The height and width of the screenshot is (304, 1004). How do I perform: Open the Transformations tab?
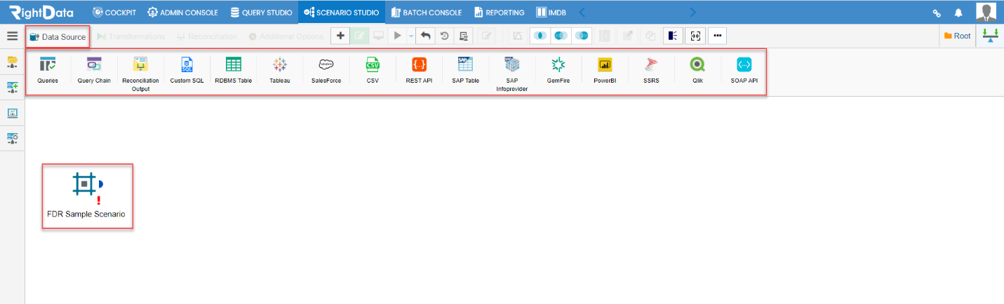[x=131, y=36]
